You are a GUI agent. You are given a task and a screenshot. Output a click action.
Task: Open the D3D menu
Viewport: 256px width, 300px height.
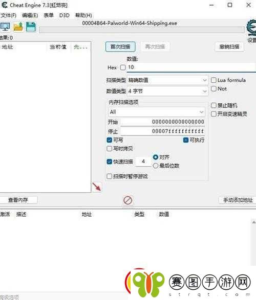point(65,15)
